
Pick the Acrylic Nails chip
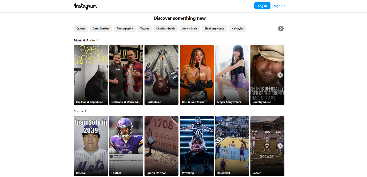click(190, 29)
